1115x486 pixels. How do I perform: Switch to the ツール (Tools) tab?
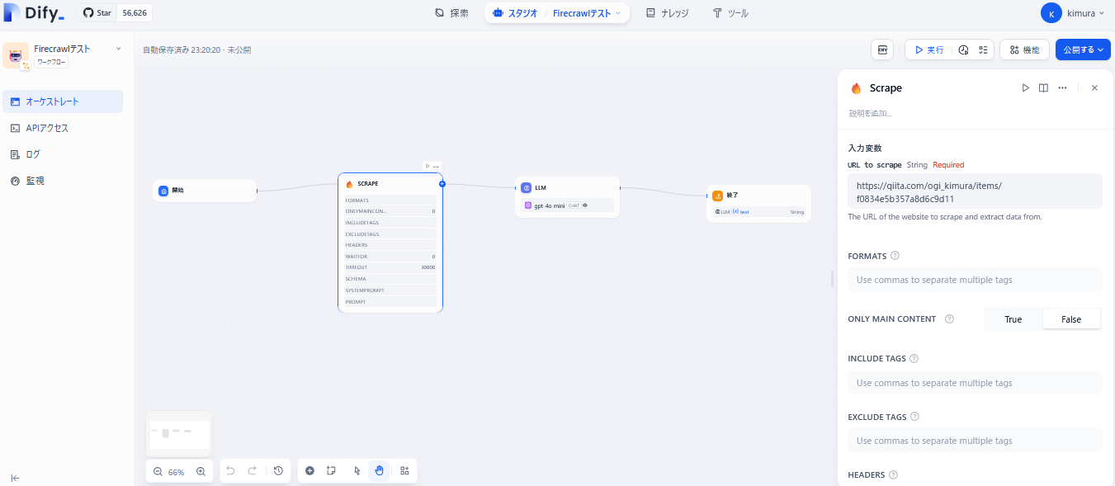pos(730,13)
